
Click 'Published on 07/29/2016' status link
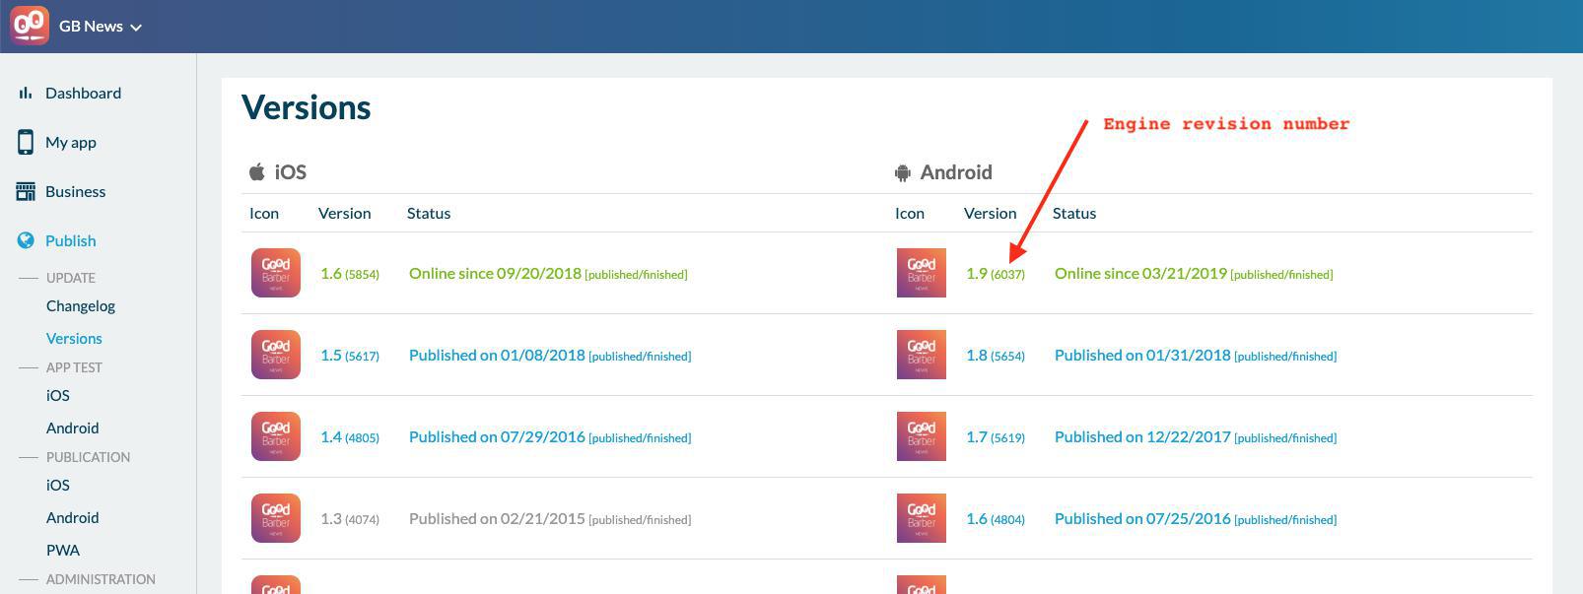point(497,437)
